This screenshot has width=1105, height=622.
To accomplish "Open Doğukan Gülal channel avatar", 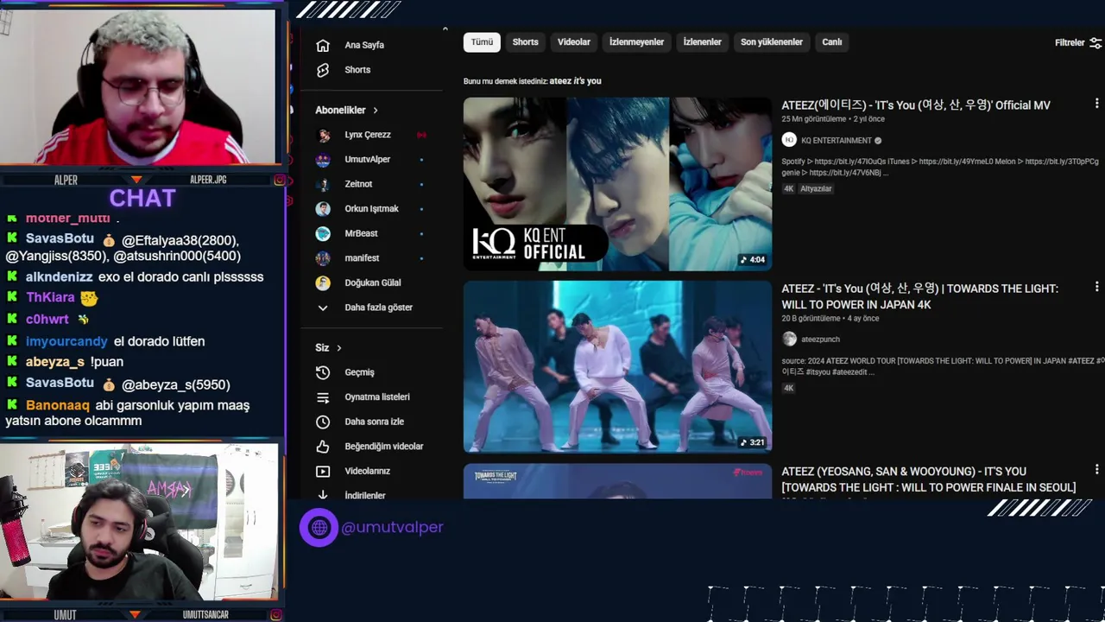I will [x=323, y=282].
